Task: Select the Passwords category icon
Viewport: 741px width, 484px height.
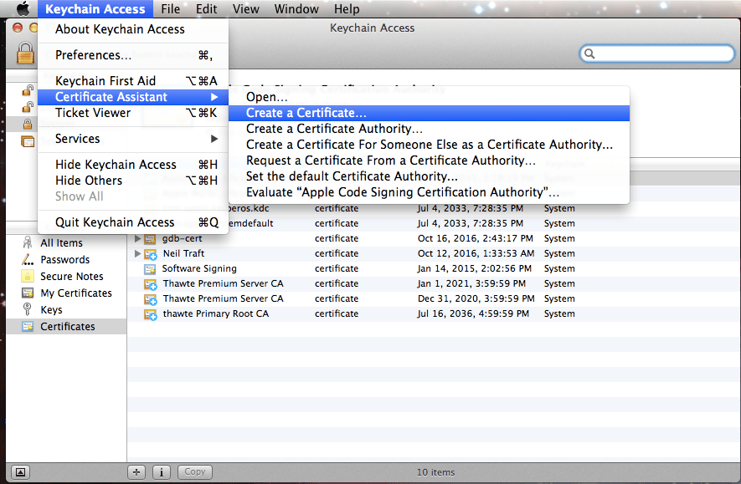Action: 28,259
